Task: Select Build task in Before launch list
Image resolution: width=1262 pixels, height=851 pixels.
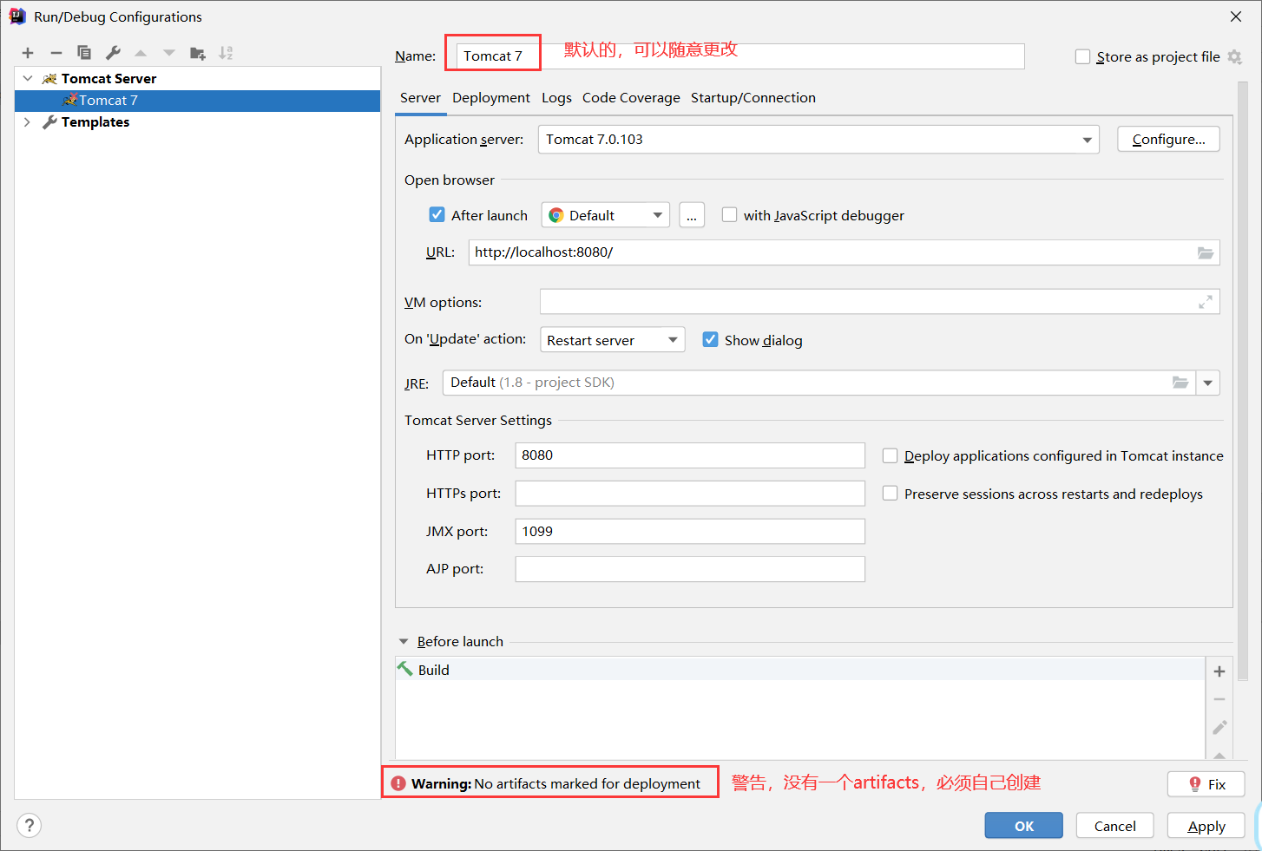Action: point(800,670)
